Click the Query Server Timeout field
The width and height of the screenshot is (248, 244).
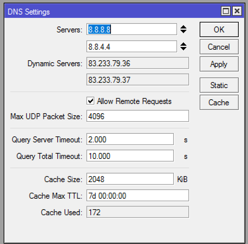click(130, 139)
